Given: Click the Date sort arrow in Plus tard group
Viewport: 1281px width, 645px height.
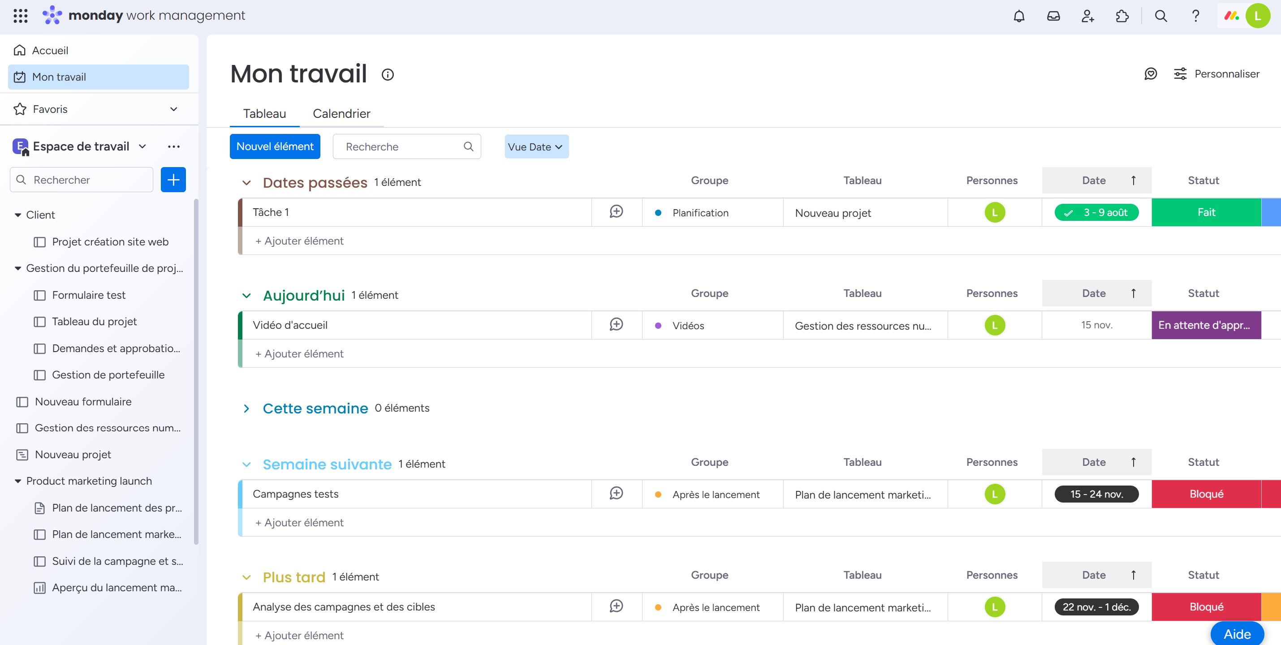Looking at the screenshot, I should 1133,575.
